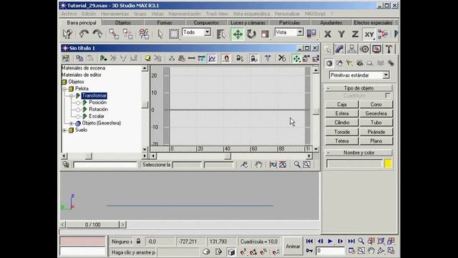Switch to the Partículas toolbar tab
Image resolution: width=458 pixels, height=258 pixels.
point(289,22)
